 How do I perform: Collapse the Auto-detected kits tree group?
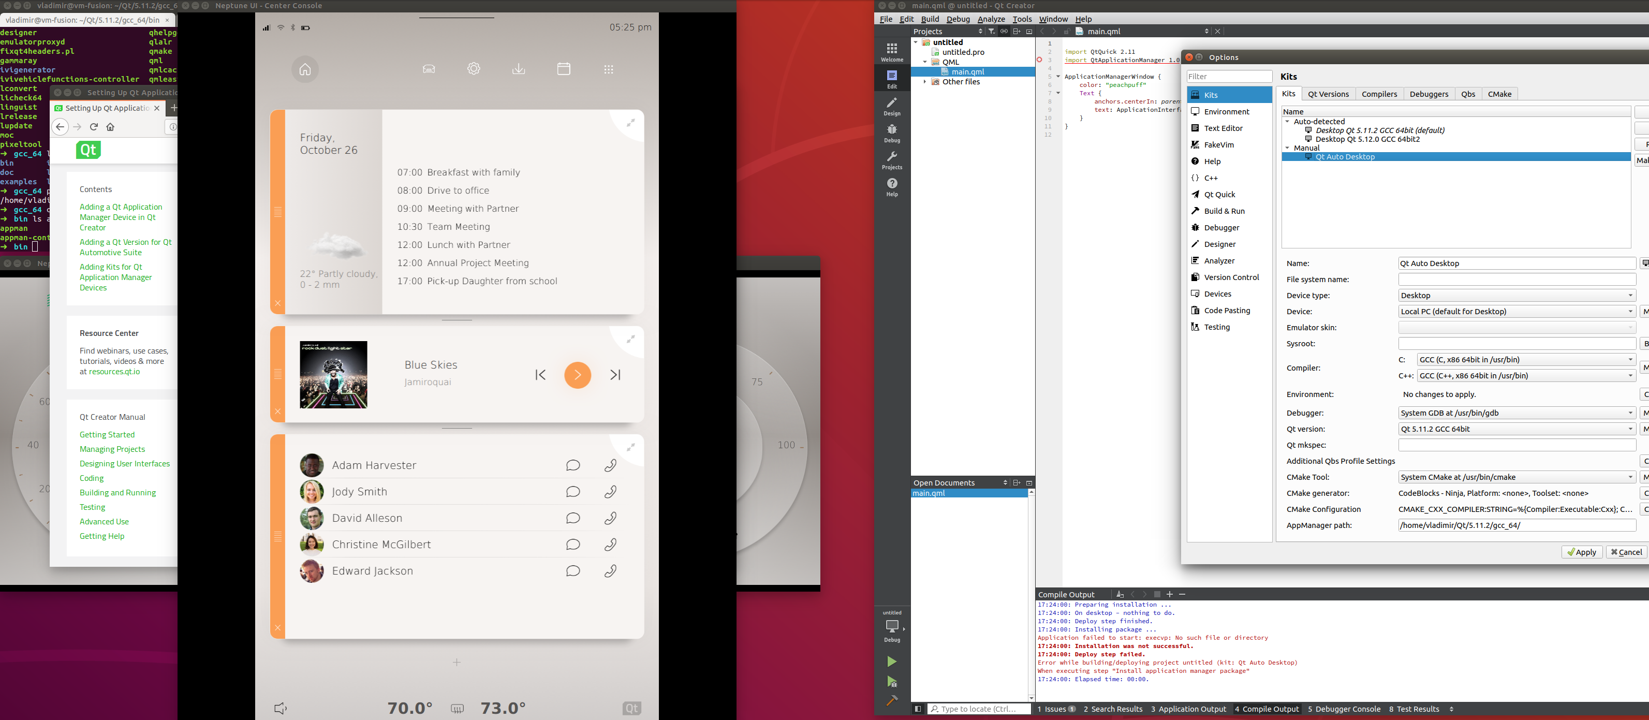point(1287,122)
